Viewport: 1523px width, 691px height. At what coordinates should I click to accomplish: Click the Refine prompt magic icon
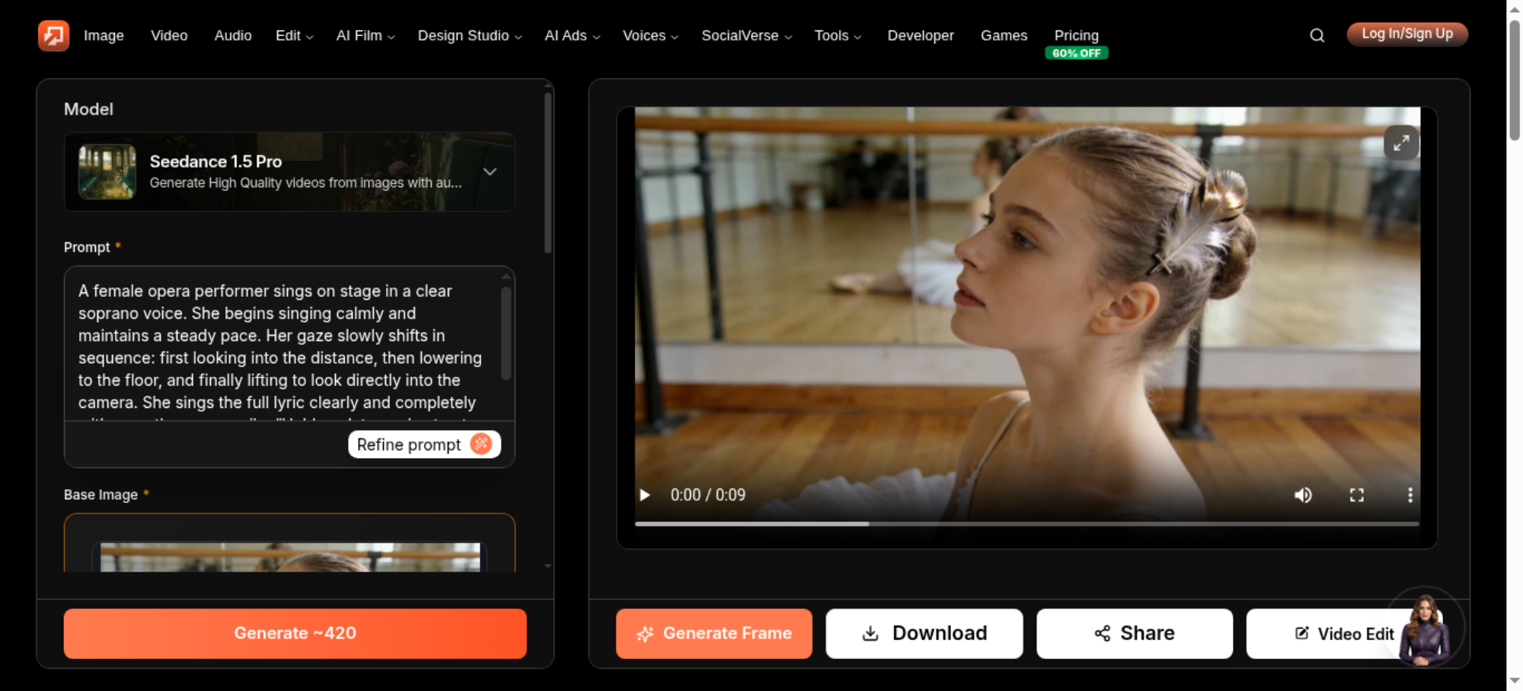(481, 444)
